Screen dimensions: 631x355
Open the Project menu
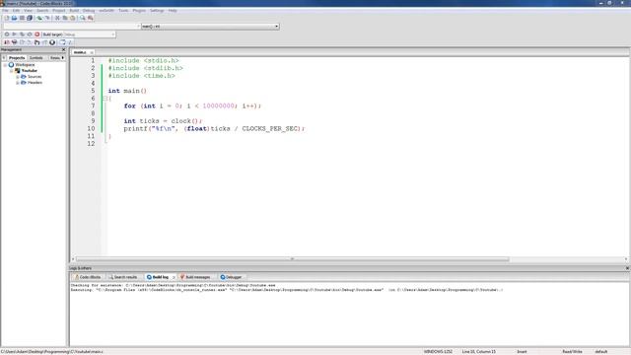point(59,11)
